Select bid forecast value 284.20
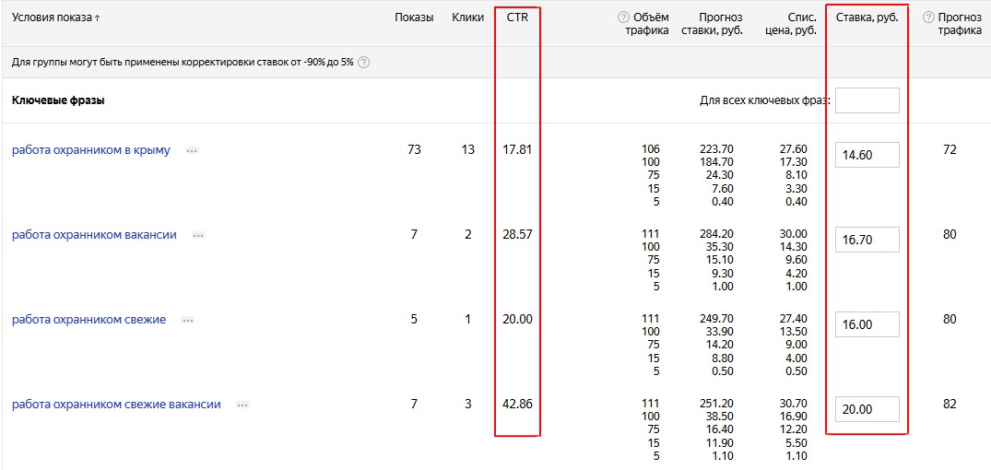 pos(716,234)
